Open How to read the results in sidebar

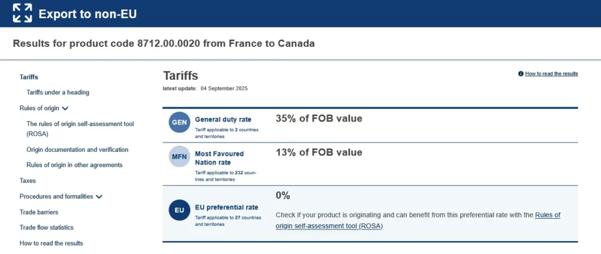point(51,243)
